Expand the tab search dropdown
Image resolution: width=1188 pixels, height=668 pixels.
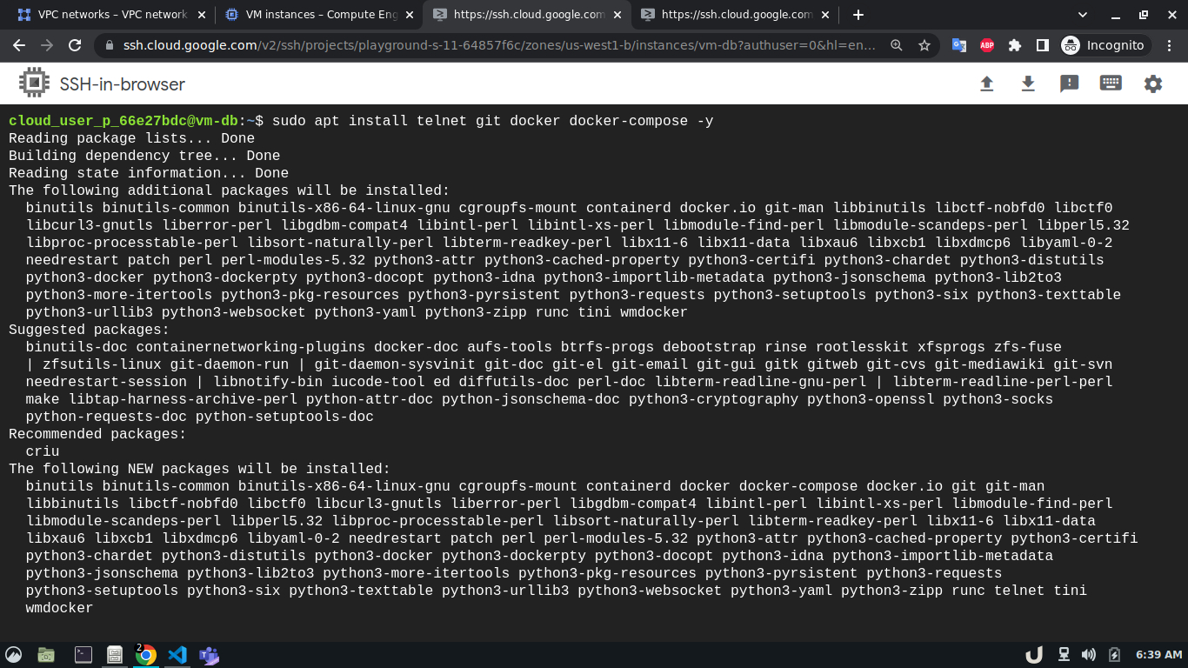click(x=1083, y=15)
